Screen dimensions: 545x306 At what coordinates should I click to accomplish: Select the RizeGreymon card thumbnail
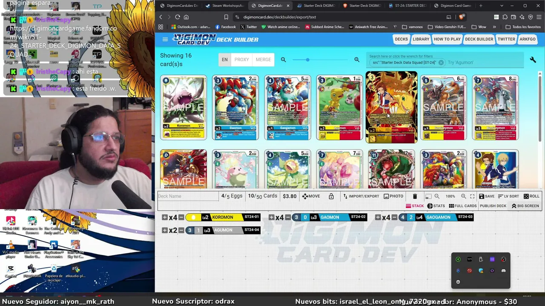pyautogui.click(x=495, y=108)
